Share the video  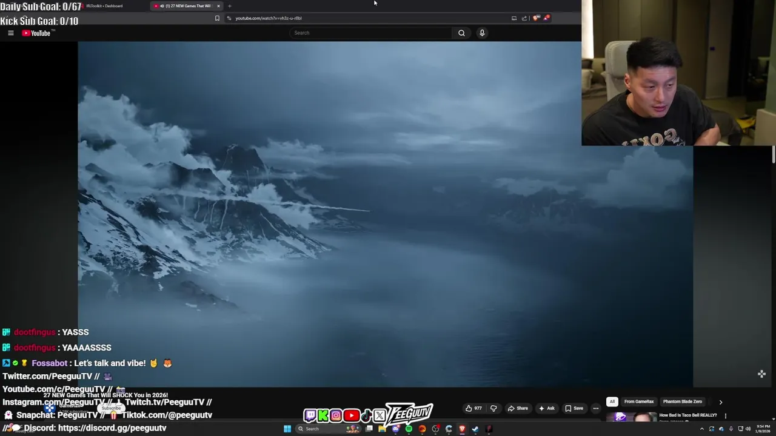518,408
